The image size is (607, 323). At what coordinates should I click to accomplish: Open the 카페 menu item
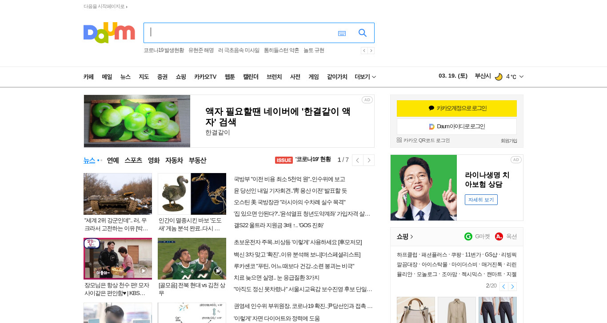point(88,77)
